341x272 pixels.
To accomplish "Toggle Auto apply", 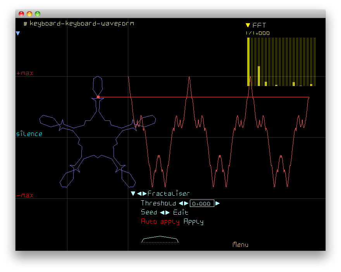I will point(160,222).
